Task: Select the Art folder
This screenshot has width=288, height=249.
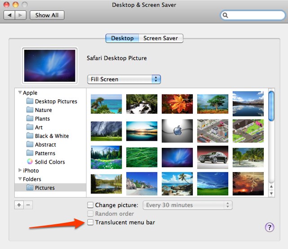Action: point(50,127)
